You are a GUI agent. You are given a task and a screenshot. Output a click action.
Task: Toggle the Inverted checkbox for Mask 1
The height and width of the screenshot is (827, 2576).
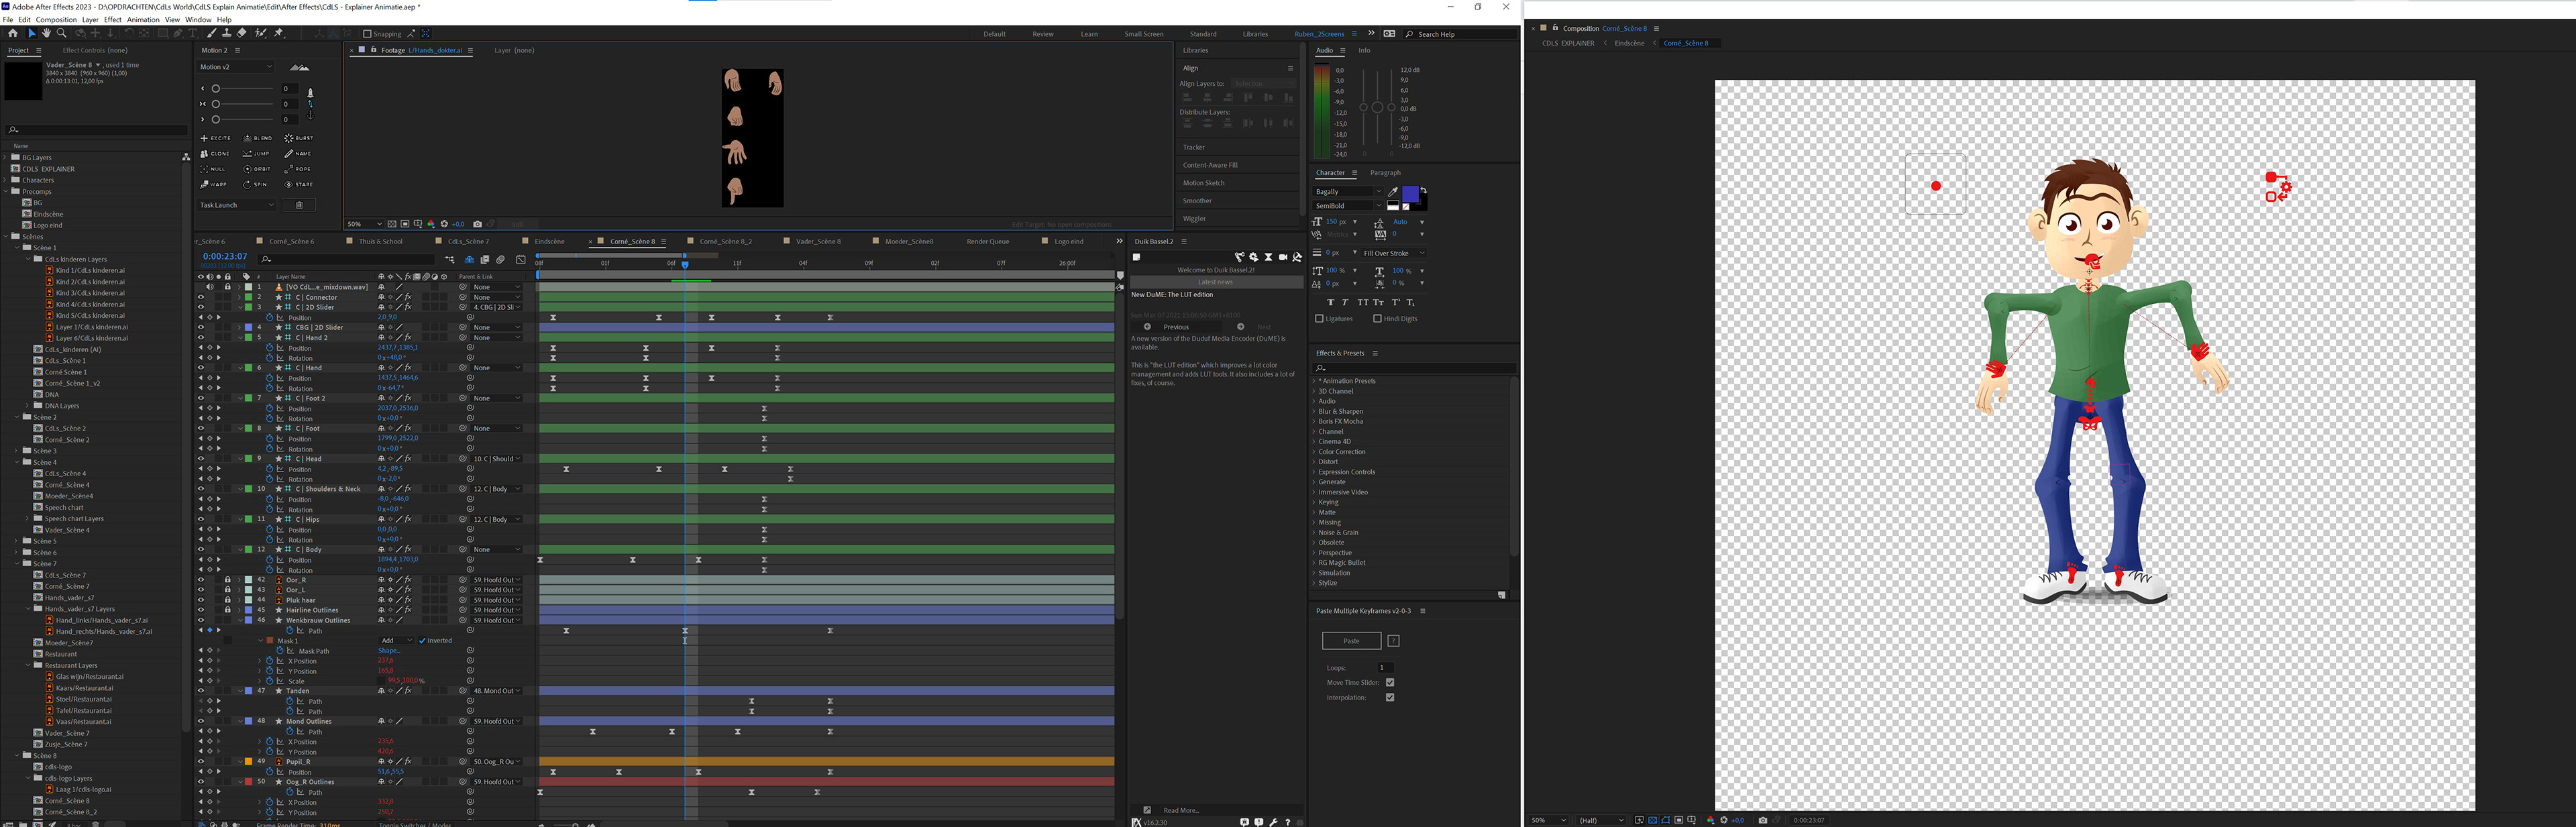click(x=422, y=640)
